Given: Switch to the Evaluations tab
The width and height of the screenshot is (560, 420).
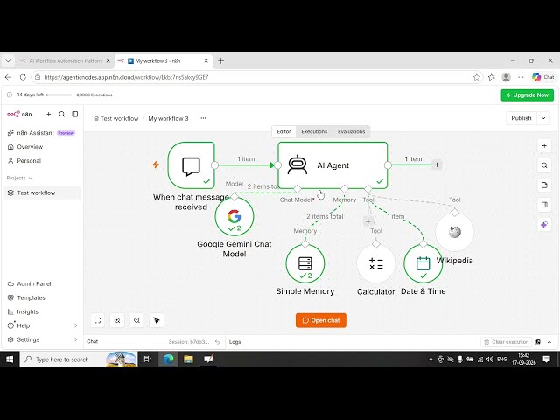Looking at the screenshot, I should coord(352,131).
